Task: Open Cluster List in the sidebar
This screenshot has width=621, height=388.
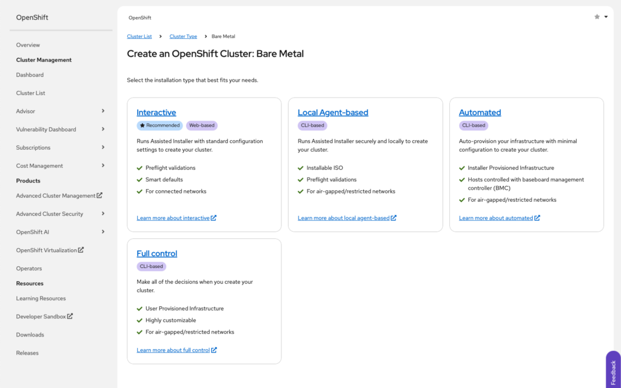Action: tap(30, 93)
